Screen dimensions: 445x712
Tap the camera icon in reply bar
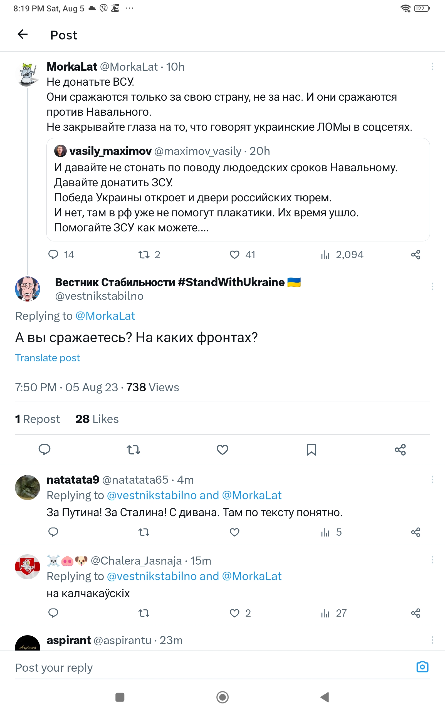click(422, 667)
